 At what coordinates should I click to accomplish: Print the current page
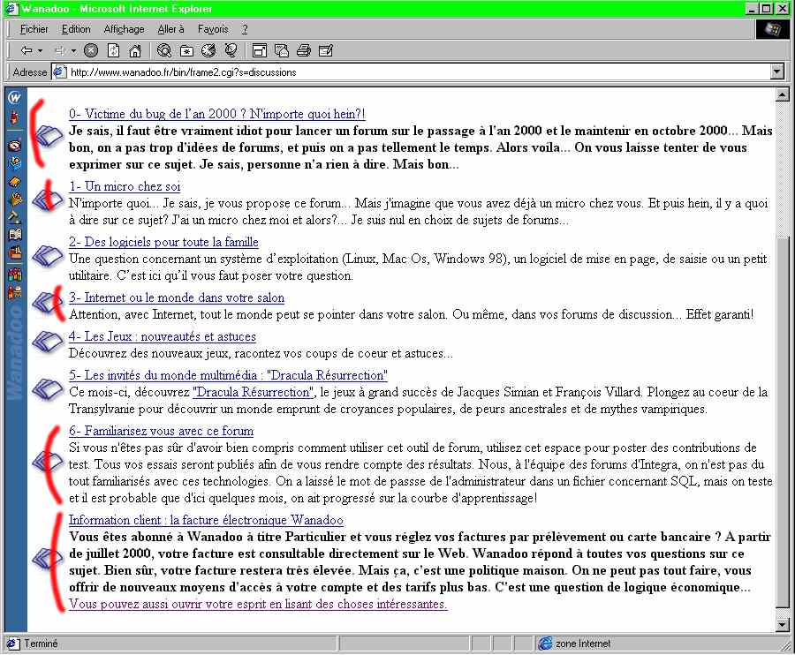tap(304, 50)
